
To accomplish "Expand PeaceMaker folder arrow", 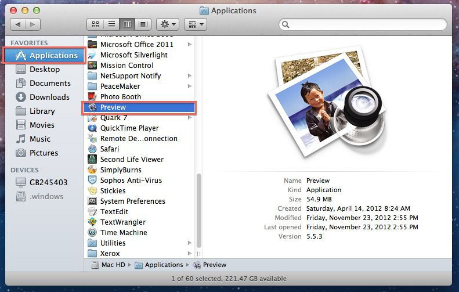I will click(x=190, y=86).
